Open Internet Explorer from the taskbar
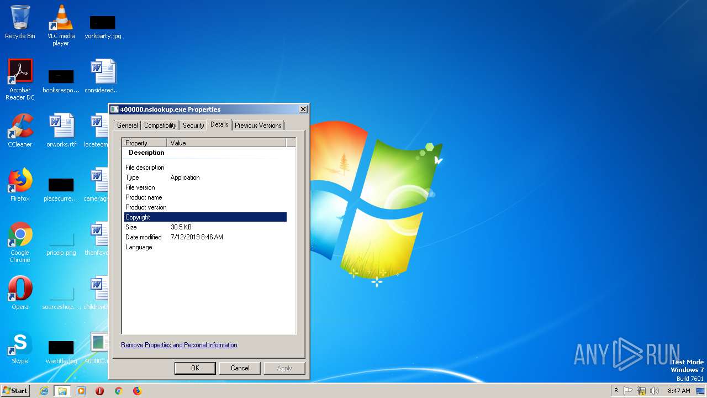The height and width of the screenshot is (398, 707). tap(44, 391)
